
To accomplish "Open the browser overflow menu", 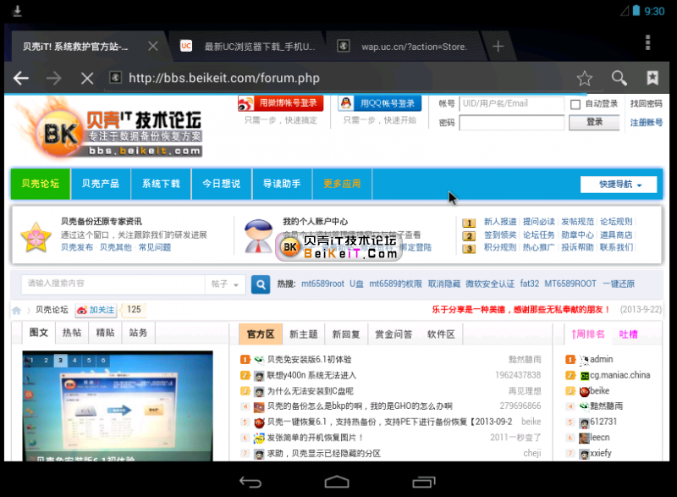I will tap(647, 42).
